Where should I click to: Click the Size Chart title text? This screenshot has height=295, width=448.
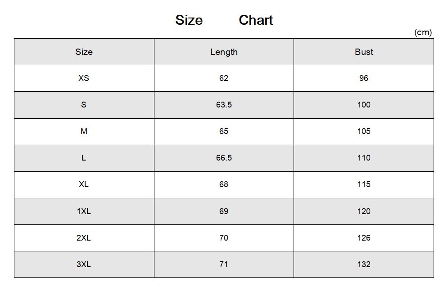click(224, 20)
